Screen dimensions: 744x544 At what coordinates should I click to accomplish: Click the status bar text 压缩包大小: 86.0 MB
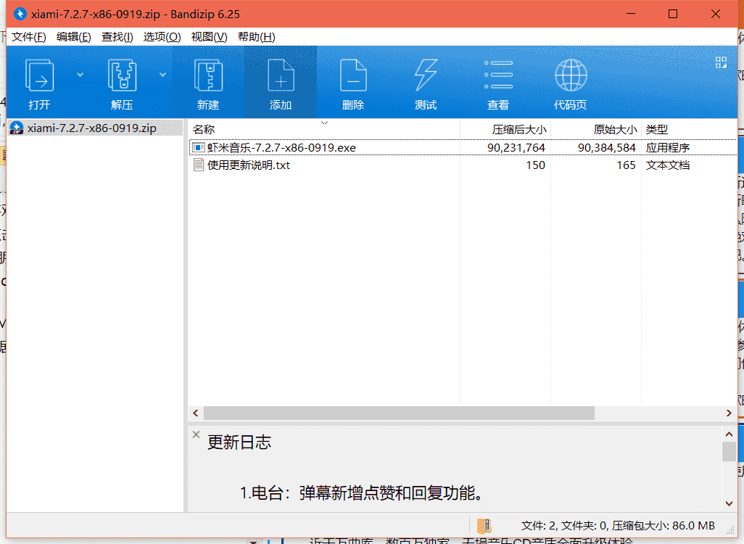664,526
